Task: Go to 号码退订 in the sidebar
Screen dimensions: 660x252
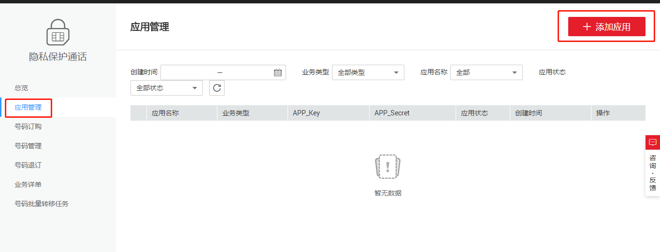Action: [x=28, y=165]
